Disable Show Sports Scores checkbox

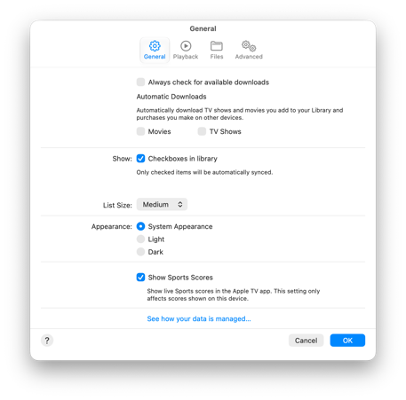[140, 278]
